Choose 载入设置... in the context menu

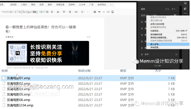pyautogui.click(x=168, y=44)
